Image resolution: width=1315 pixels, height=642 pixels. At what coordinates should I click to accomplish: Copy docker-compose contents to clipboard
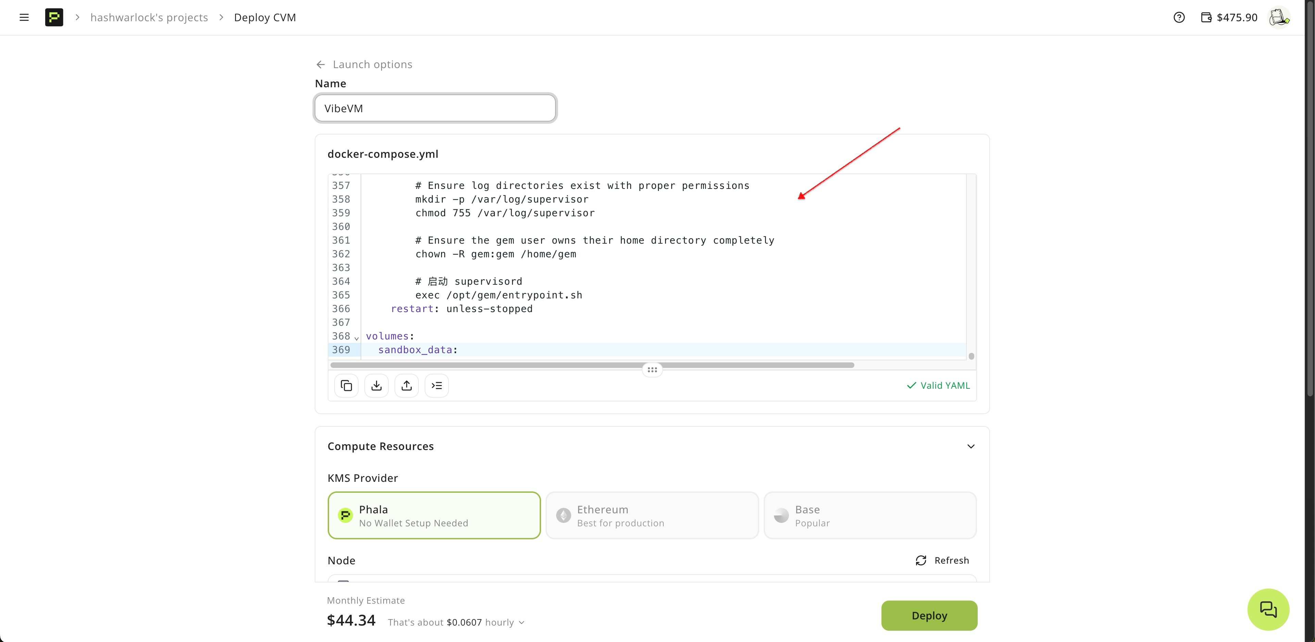click(346, 385)
